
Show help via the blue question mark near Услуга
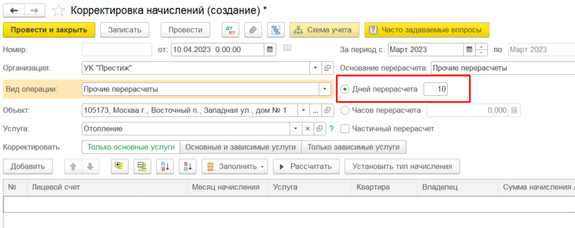(x=332, y=129)
